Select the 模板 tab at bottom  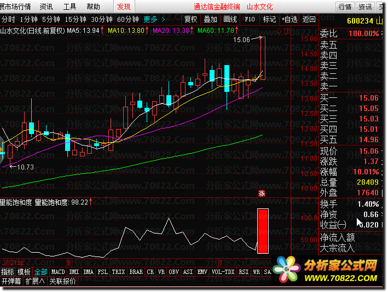pyautogui.click(x=24, y=272)
